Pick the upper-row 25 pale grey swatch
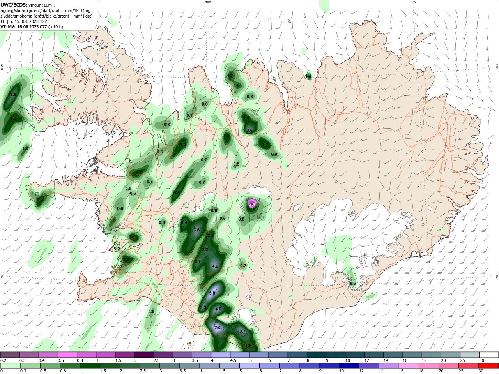Image resolution: width=499 pixels, height=374 pixels. pyautogui.click(x=470, y=355)
